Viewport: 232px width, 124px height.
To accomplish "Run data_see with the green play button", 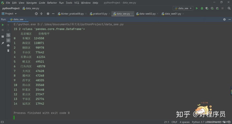I will click(x=197, y=8).
